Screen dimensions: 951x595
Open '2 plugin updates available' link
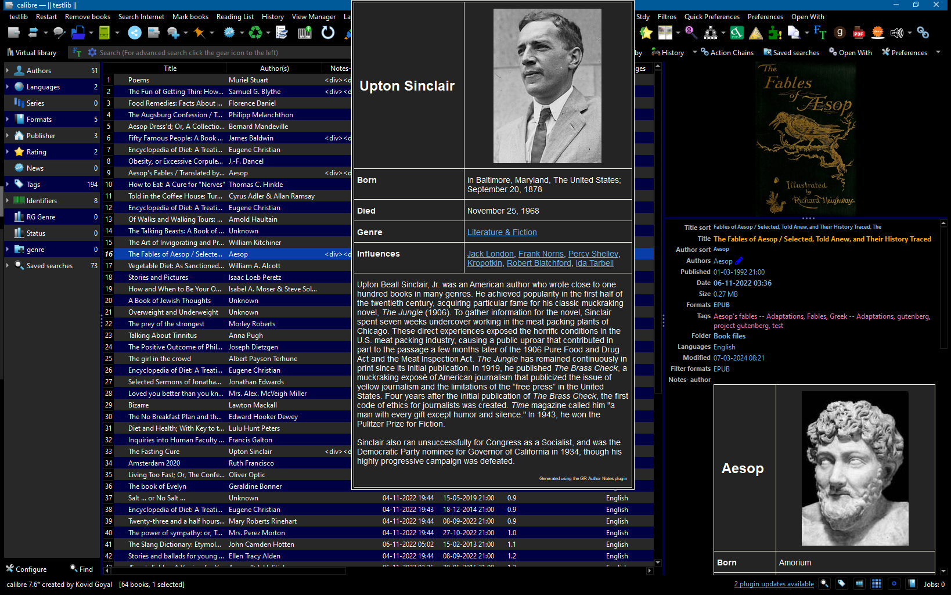[774, 584]
